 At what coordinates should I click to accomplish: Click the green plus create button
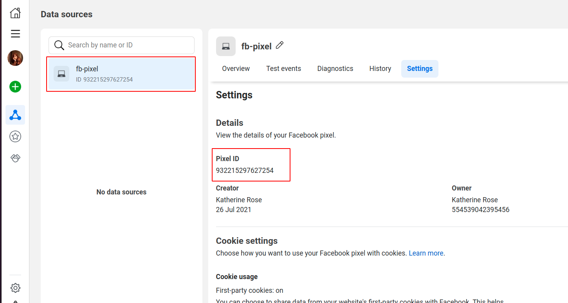[x=15, y=87]
